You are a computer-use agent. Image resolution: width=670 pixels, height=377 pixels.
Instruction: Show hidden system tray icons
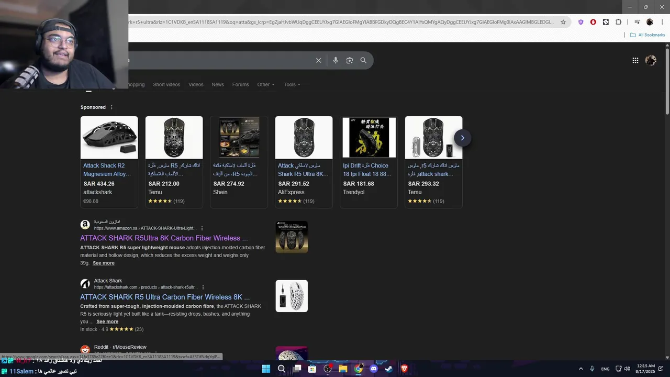(x=580, y=369)
